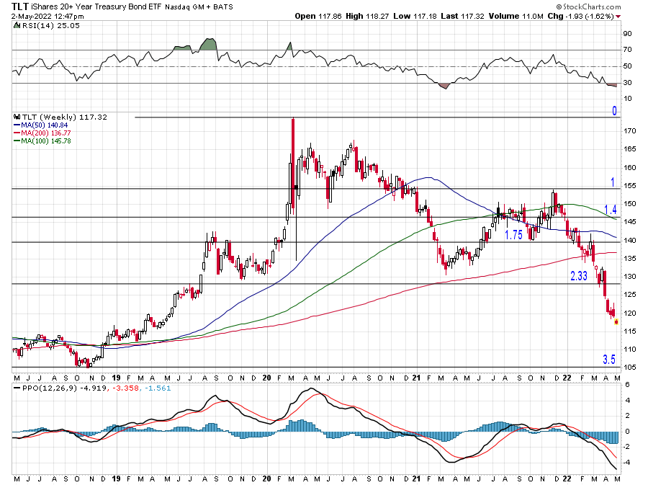
Task: Click the TLT (Weekly) 117.32 legend
Action: [x=65, y=117]
